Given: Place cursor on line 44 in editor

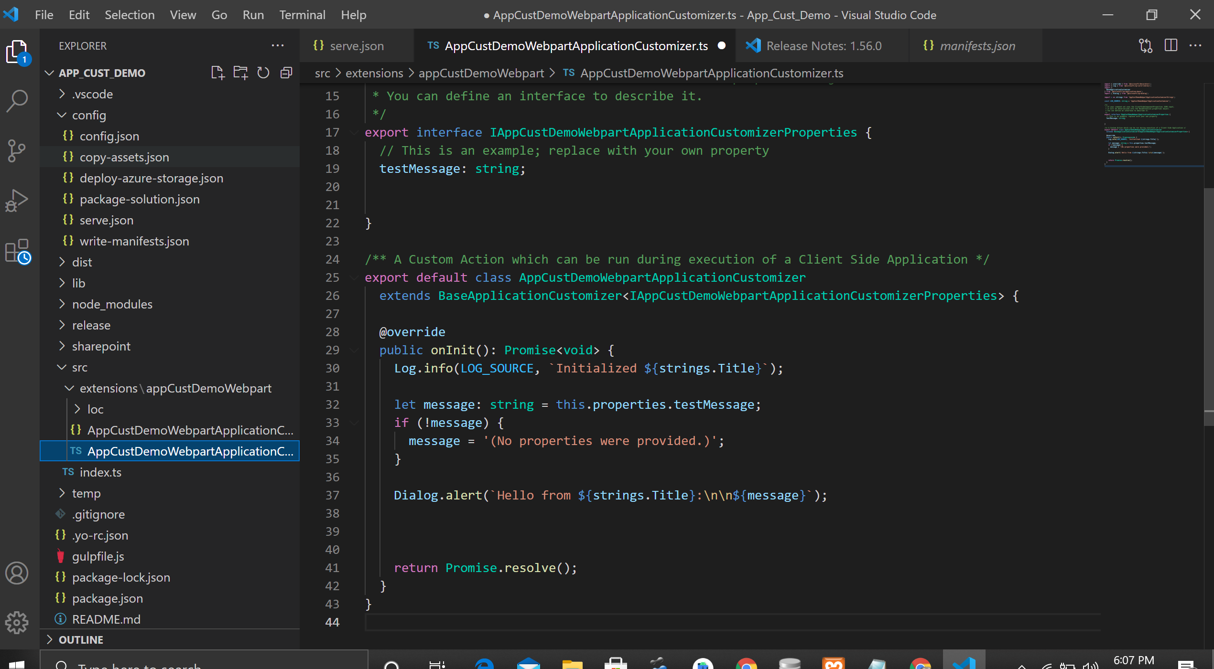Looking at the screenshot, I should (x=733, y=622).
